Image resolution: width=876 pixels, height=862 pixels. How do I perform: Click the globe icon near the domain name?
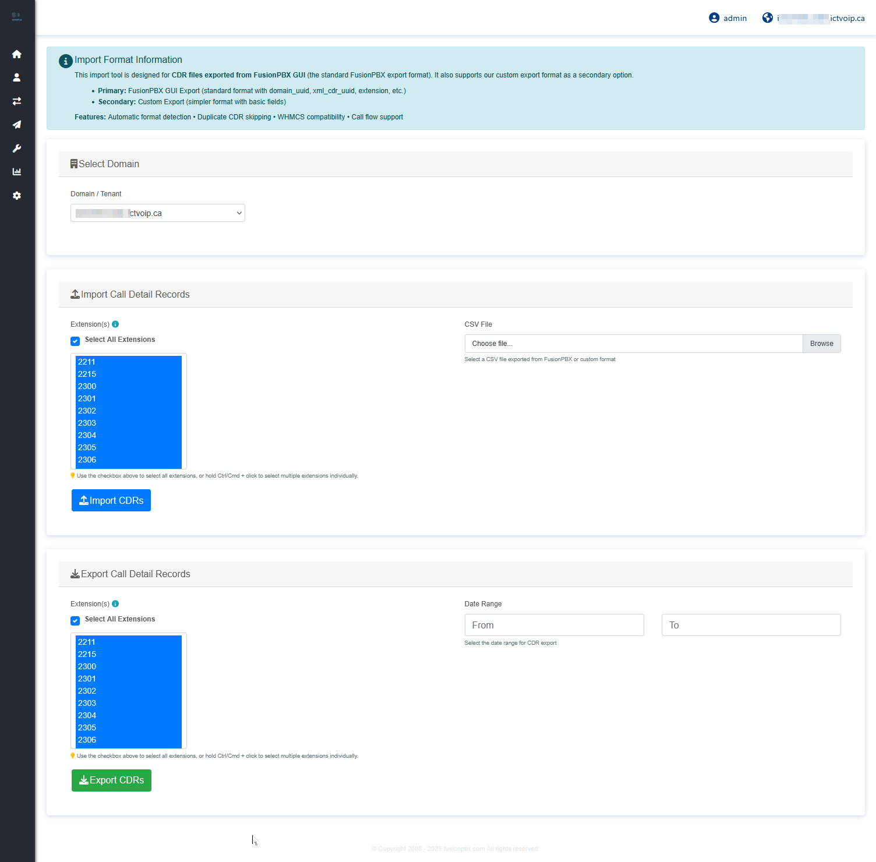click(767, 17)
